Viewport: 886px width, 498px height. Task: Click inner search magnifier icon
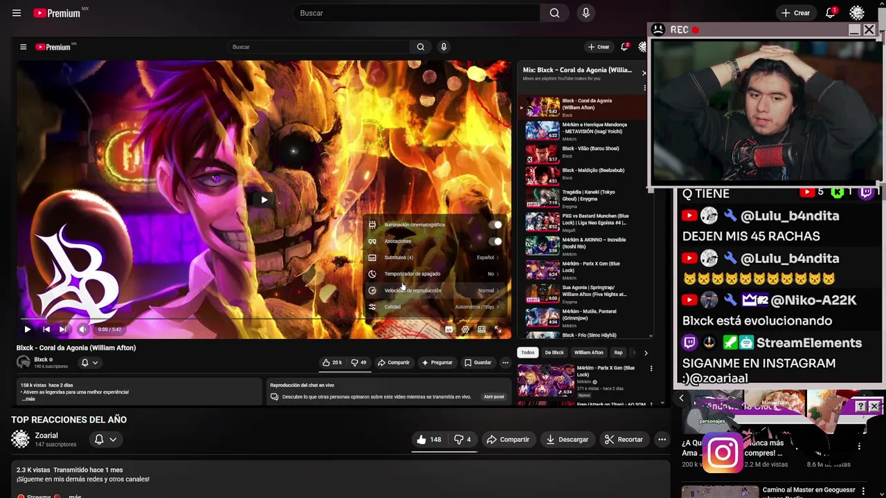[x=420, y=47]
